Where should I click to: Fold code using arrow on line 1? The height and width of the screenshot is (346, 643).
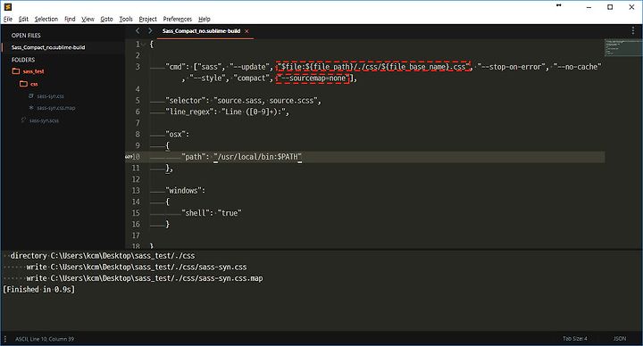144,45
